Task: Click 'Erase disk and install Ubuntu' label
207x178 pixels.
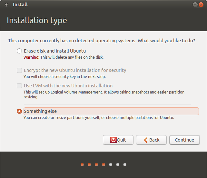Action: tap(55, 51)
